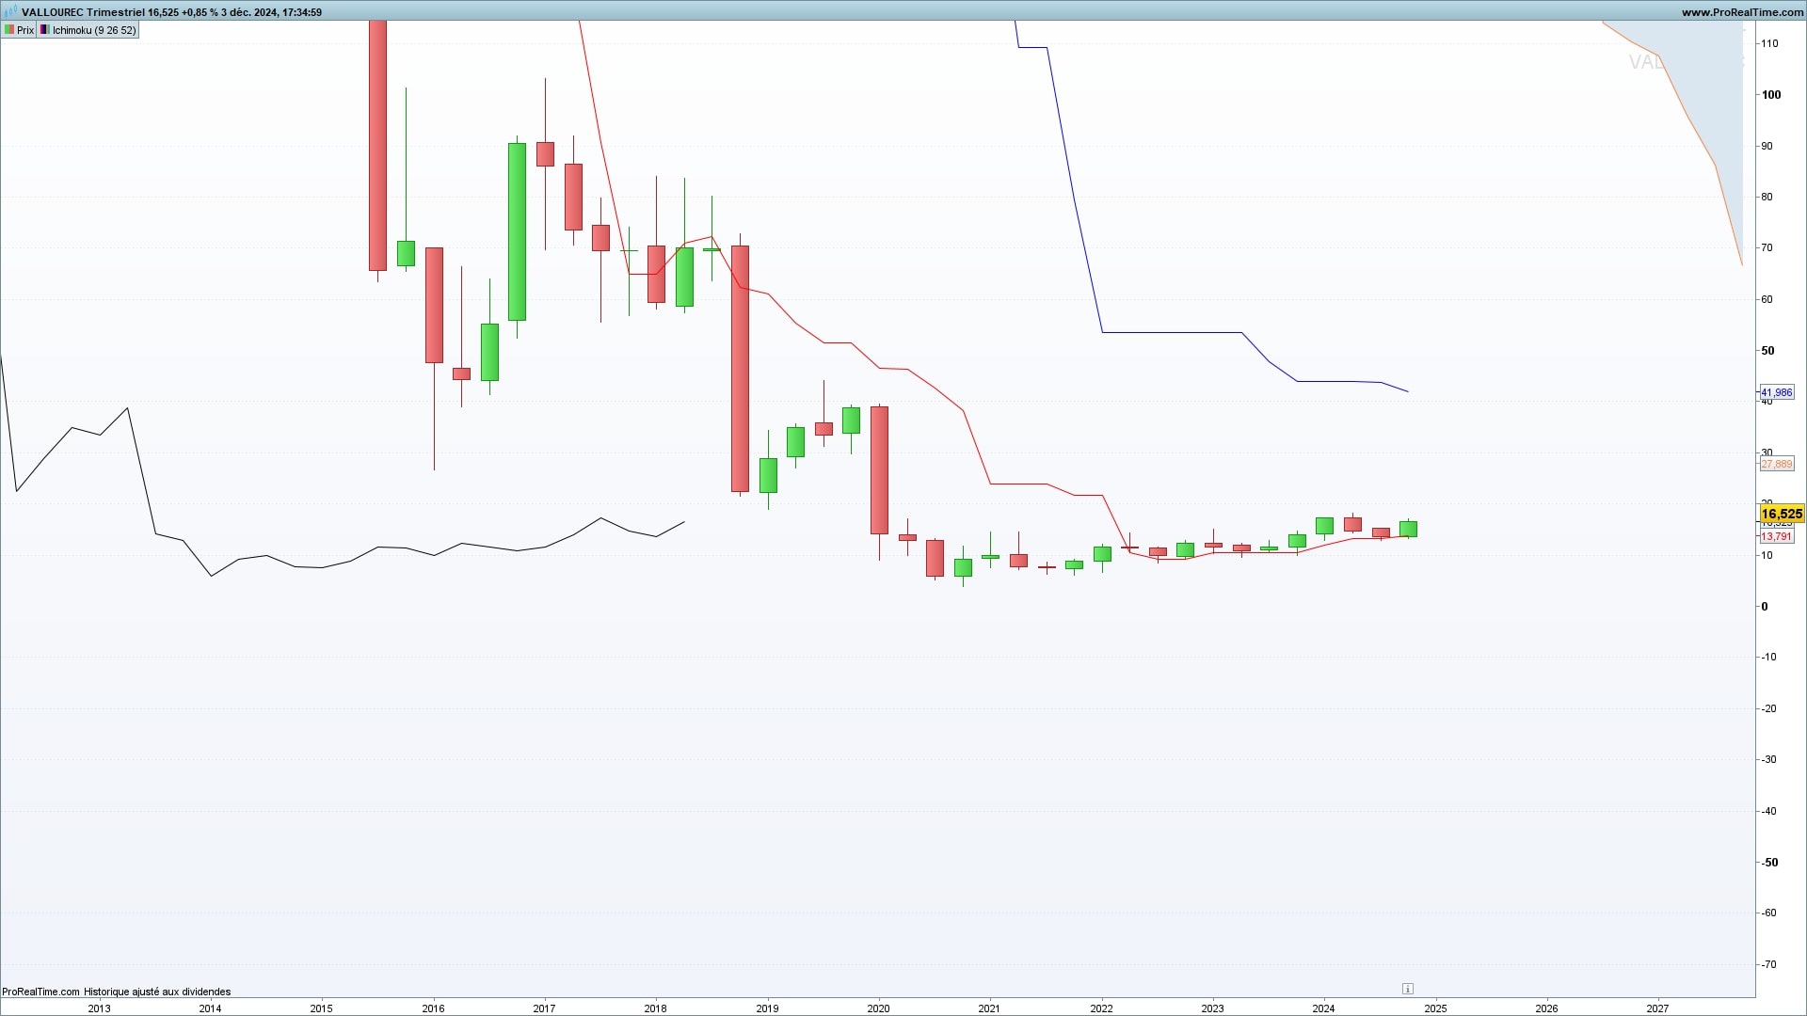Click the 2020 label on time axis
The image size is (1807, 1016).
[x=878, y=1008]
